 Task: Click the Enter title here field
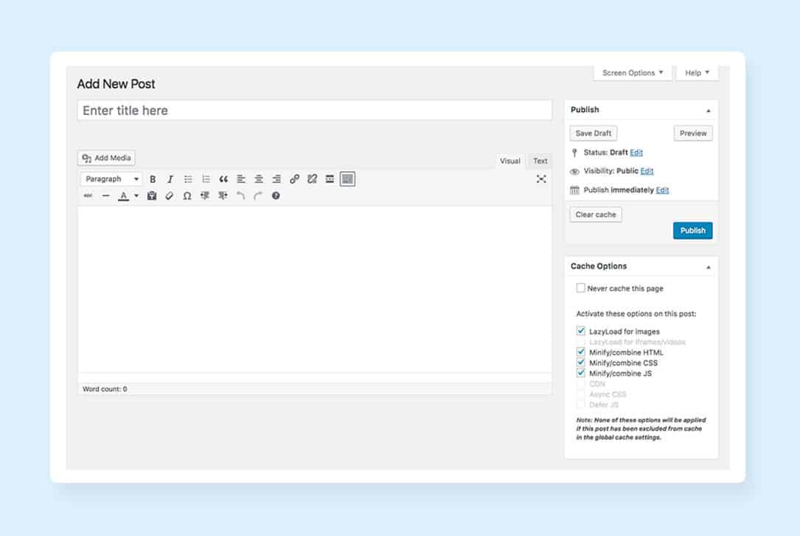click(314, 111)
